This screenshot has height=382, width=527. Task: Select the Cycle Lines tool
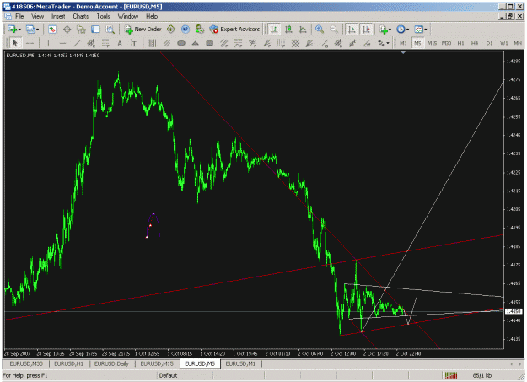pos(153,43)
